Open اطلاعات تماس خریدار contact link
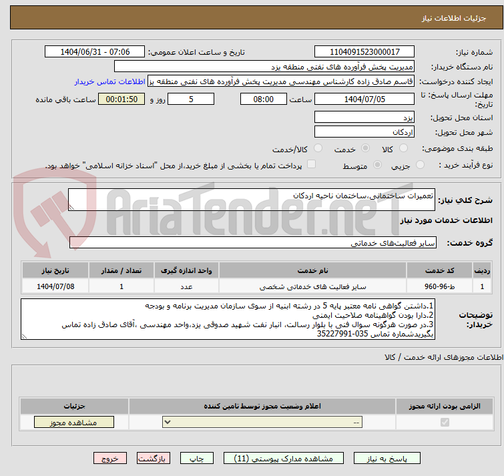The image size is (504, 476). 110,81
